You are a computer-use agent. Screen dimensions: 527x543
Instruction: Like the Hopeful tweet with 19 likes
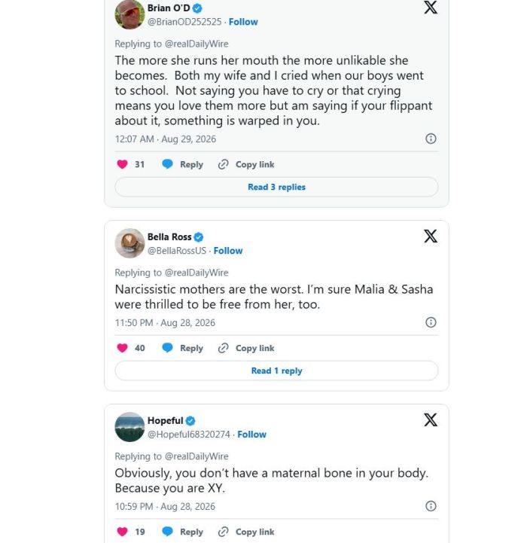point(122,531)
